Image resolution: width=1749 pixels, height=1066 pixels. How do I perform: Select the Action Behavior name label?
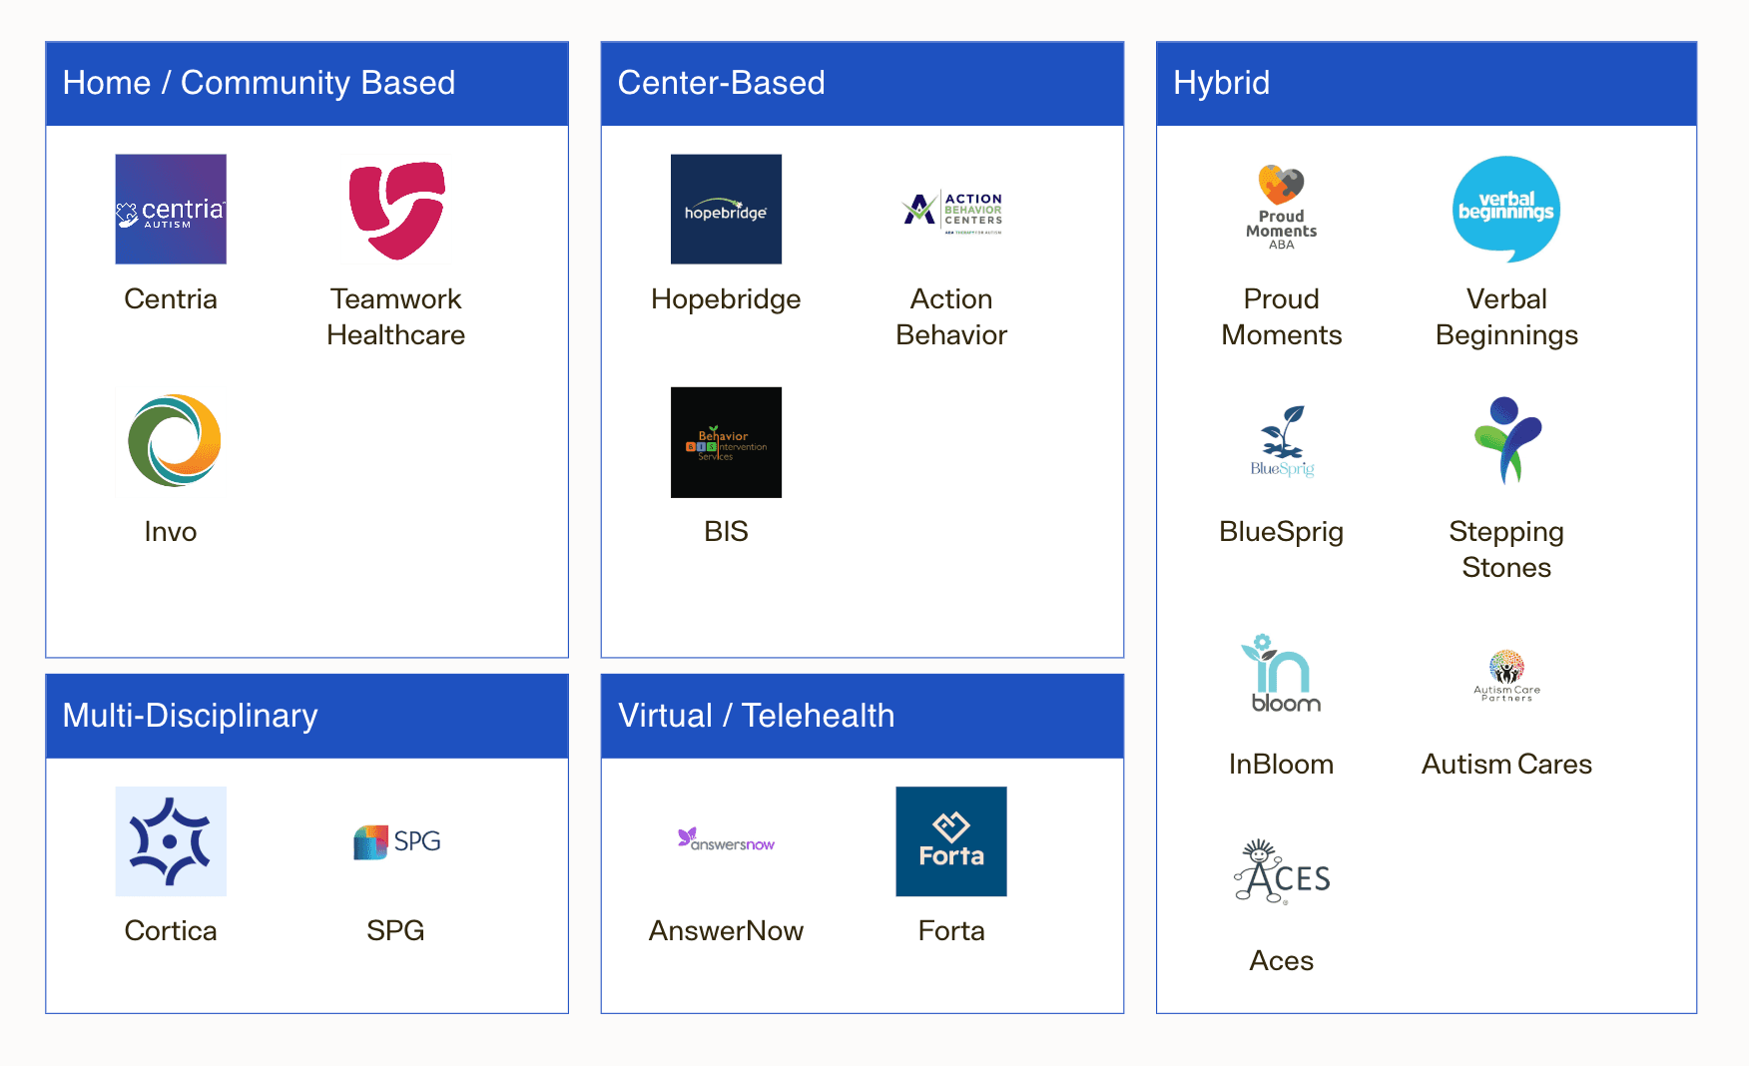(951, 316)
